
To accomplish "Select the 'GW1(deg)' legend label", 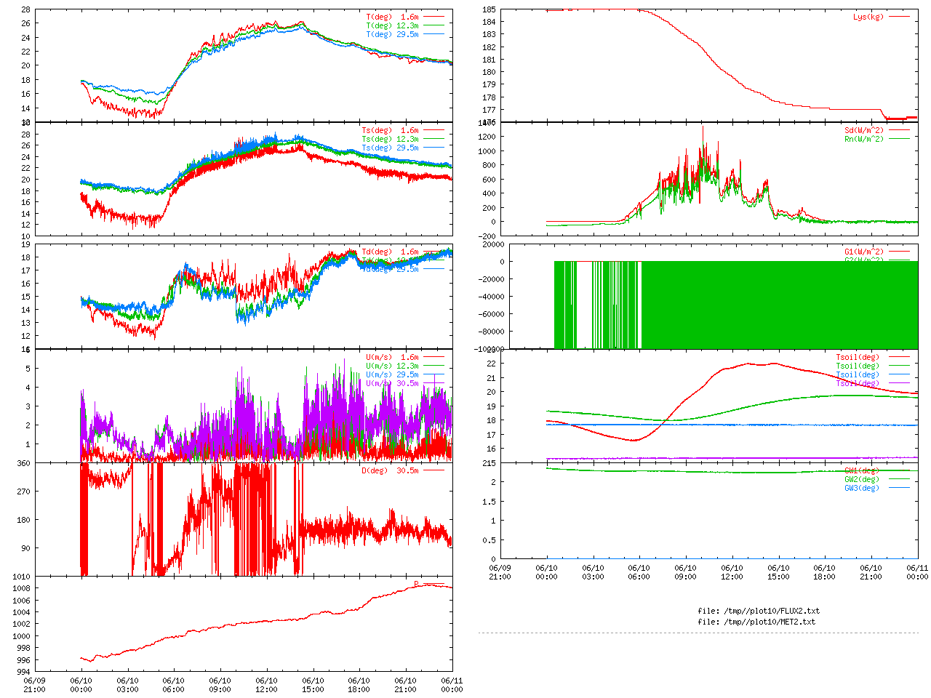I will click(862, 470).
